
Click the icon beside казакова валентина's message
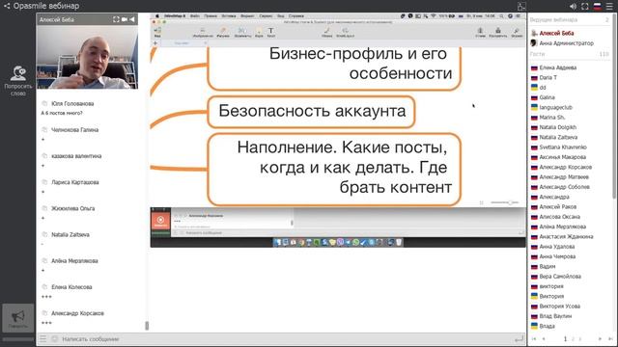(44, 156)
